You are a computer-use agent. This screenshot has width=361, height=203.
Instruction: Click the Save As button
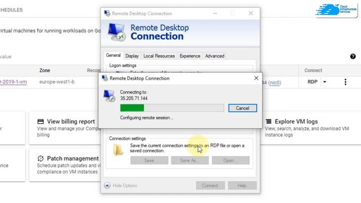[x=190, y=160]
